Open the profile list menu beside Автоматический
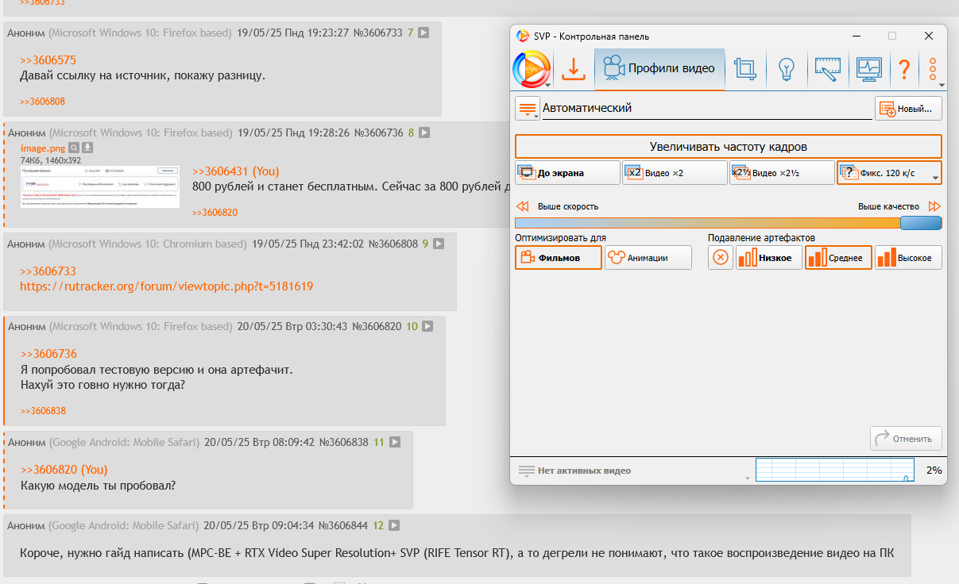 (x=527, y=109)
